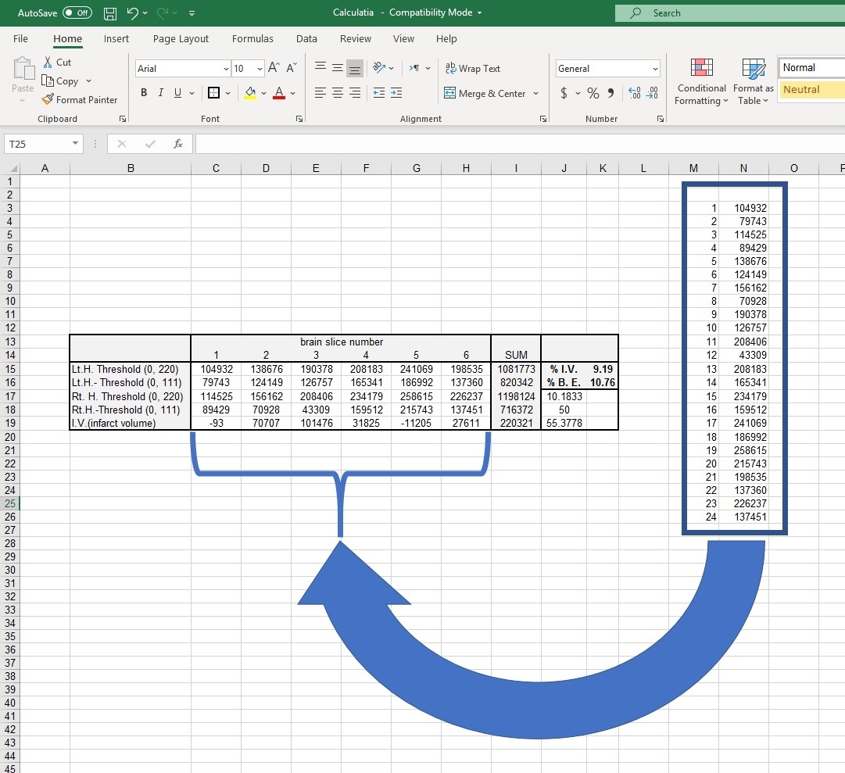The width and height of the screenshot is (845, 773).
Task: Open the Name Box dropdown arrow
Action: [75, 144]
